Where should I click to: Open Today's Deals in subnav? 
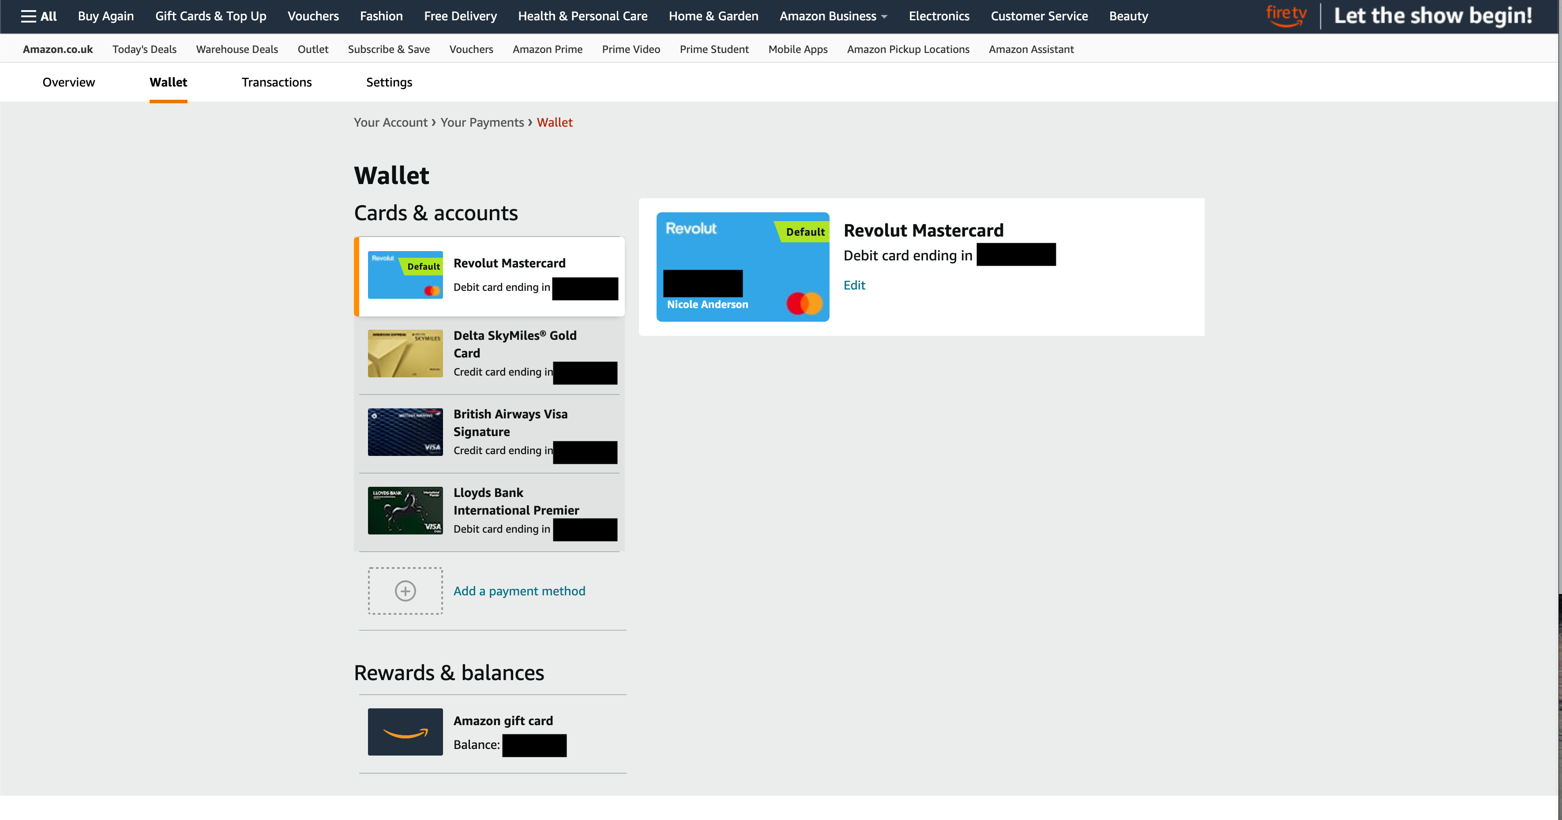point(144,49)
